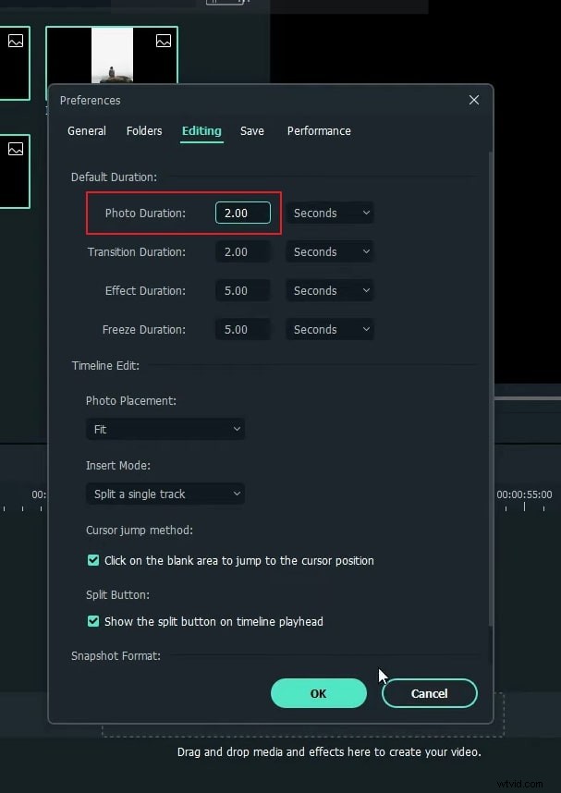Close the Preferences dialog with the X
This screenshot has width=561, height=793.
click(474, 100)
